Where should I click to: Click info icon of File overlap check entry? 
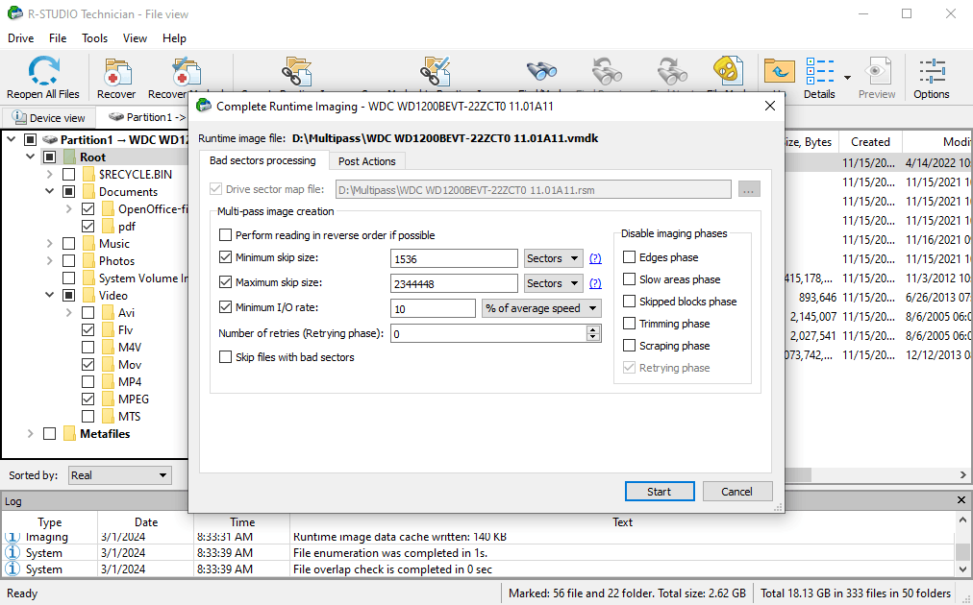tap(12, 569)
